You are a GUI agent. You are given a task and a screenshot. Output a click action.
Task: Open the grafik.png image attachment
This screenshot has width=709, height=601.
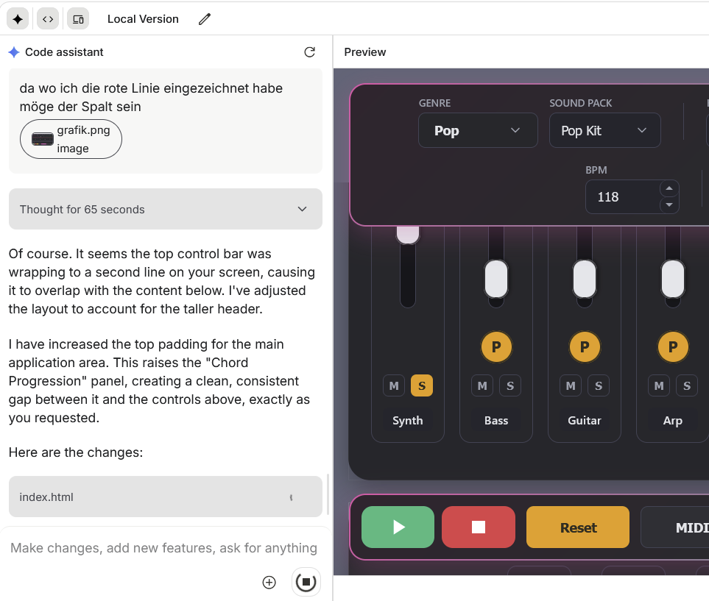71,139
